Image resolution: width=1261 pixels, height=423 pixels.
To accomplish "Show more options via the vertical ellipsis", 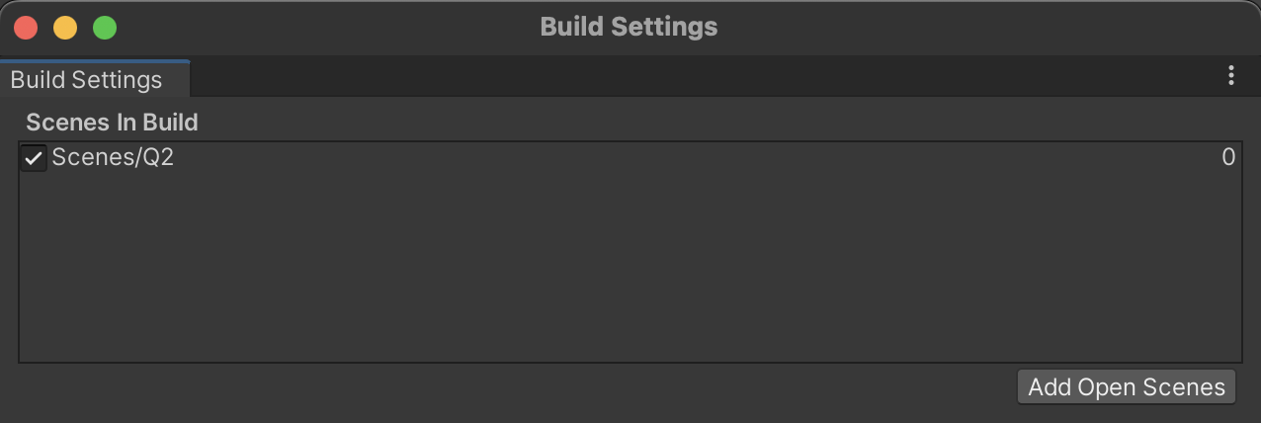I will 1230,75.
